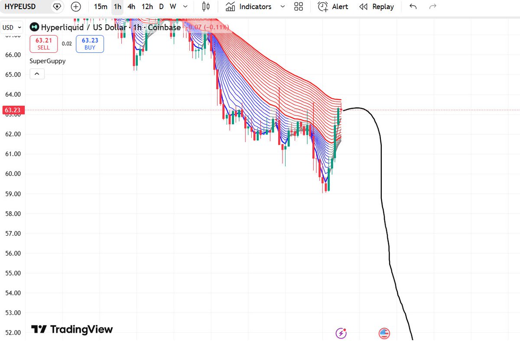Open the candlestick chart type selector

point(206,7)
